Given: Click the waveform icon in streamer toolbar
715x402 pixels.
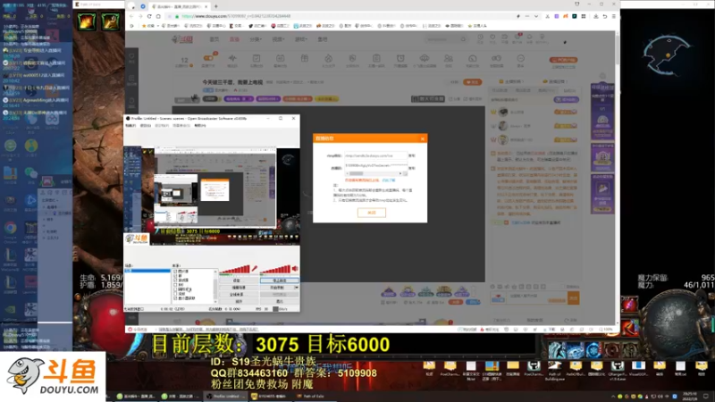Looking at the screenshot, I should pyautogui.click(x=232, y=58).
